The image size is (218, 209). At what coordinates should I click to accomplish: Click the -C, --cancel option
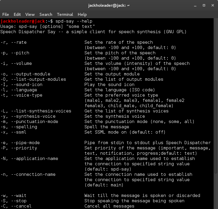[x=16, y=206]
